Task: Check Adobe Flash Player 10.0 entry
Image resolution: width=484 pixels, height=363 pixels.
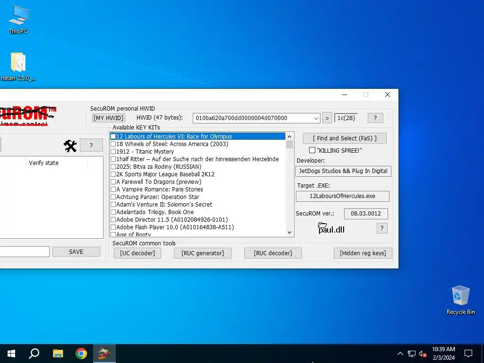Action: click(113, 227)
